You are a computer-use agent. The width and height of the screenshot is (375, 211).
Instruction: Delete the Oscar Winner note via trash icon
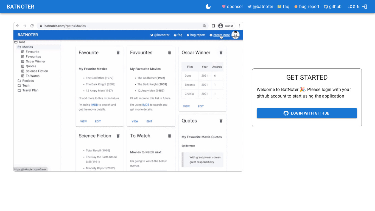tap(221, 52)
